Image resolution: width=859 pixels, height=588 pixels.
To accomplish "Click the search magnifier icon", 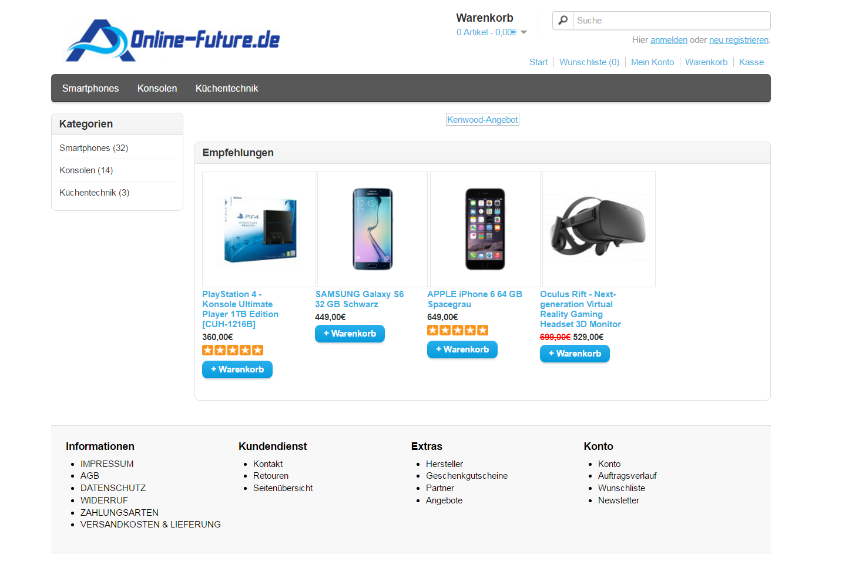I will coord(563,21).
